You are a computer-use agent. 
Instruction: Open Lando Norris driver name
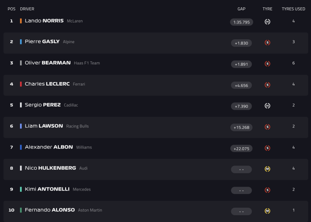(44, 21)
